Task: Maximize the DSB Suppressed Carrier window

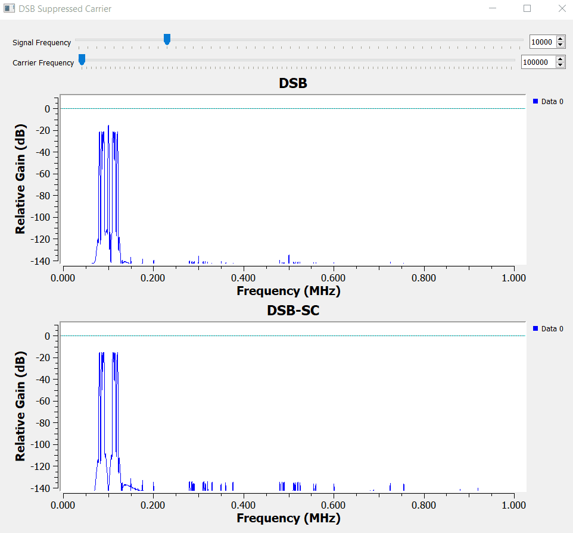Action: click(527, 9)
